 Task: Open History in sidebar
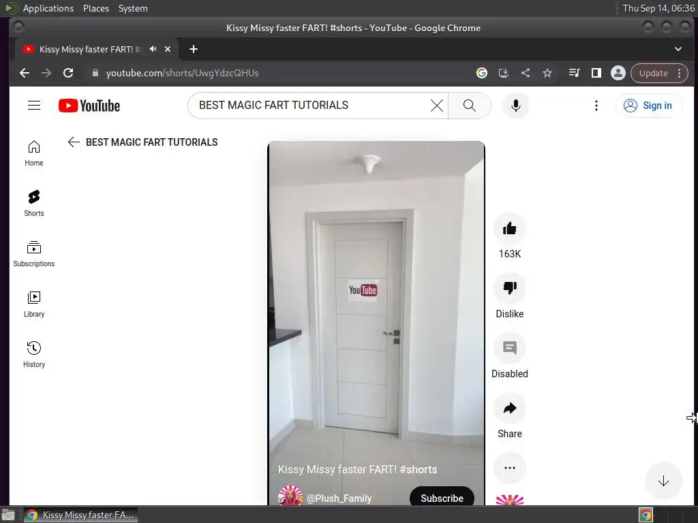34,354
